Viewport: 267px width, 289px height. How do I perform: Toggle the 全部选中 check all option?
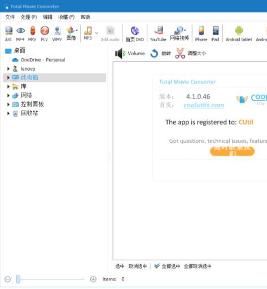(x=167, y=266)
